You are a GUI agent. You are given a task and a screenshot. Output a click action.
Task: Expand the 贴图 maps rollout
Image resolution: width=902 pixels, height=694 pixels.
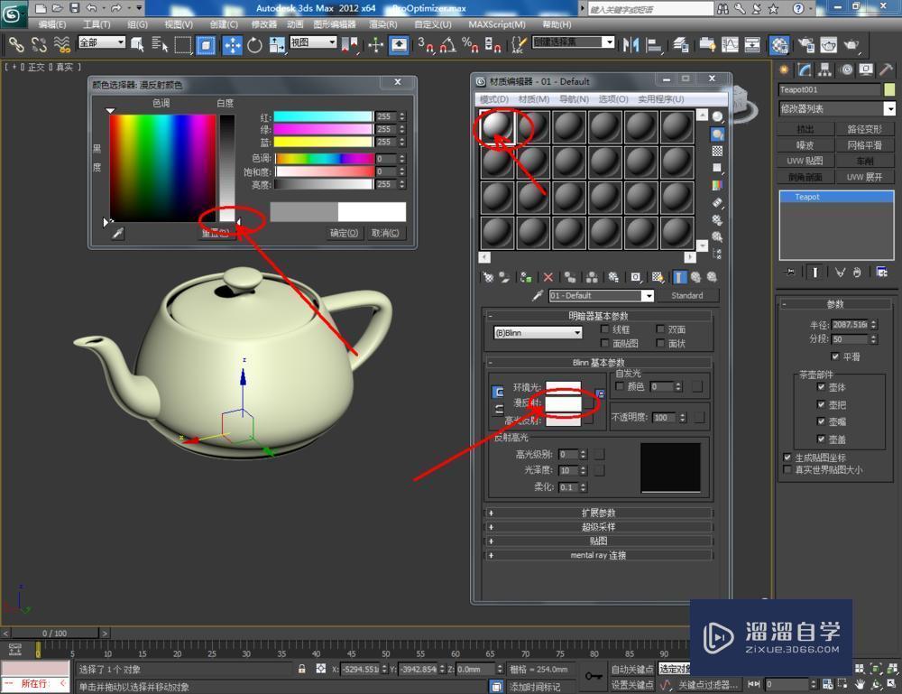[x=600, y=541]
